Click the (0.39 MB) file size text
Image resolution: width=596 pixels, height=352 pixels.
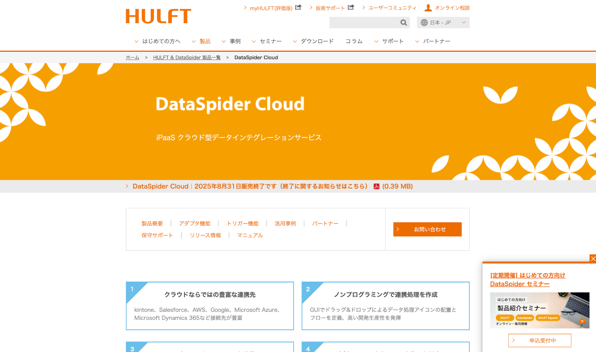397,186
